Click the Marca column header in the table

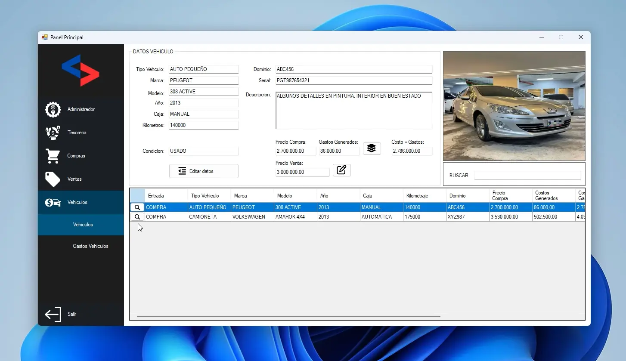[x=252, y=196]
